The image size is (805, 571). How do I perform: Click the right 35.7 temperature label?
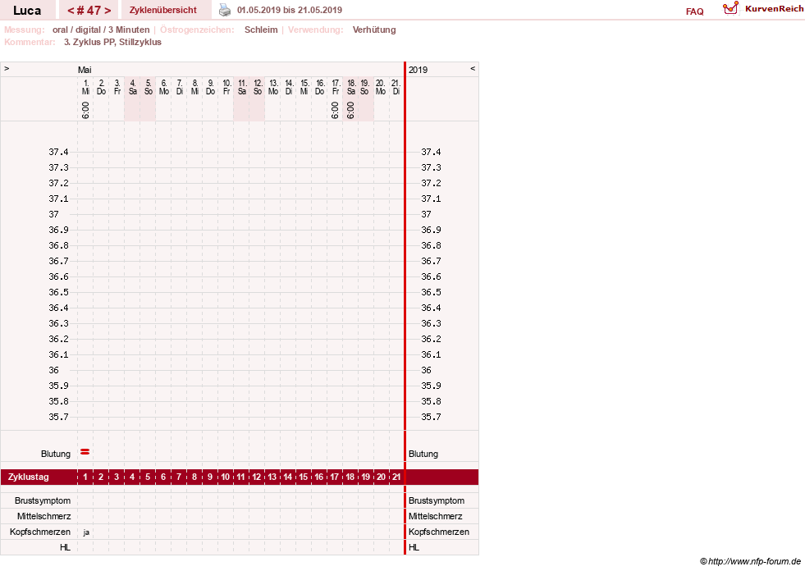tap(431, 417)
